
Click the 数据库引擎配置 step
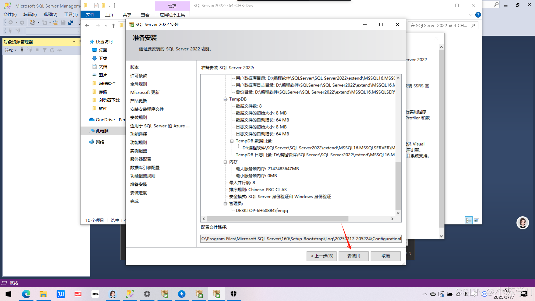point(145,168)
